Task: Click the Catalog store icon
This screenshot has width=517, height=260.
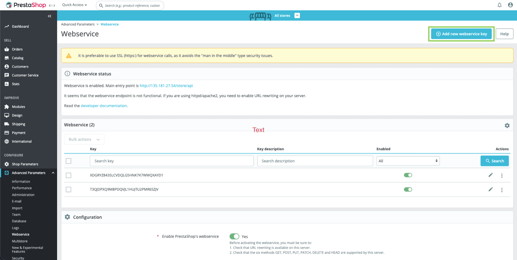Action: [x=6, y=58]
